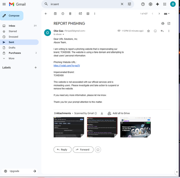180x178 pixels.
Task: Open Settings gear icon
Action: click(150, 4)
